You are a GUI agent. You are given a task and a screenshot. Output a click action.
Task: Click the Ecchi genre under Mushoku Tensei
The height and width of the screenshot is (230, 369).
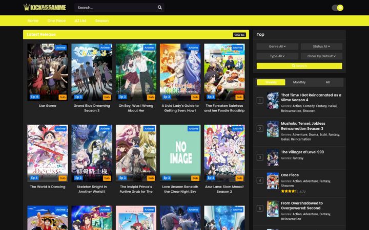[323, 135]
